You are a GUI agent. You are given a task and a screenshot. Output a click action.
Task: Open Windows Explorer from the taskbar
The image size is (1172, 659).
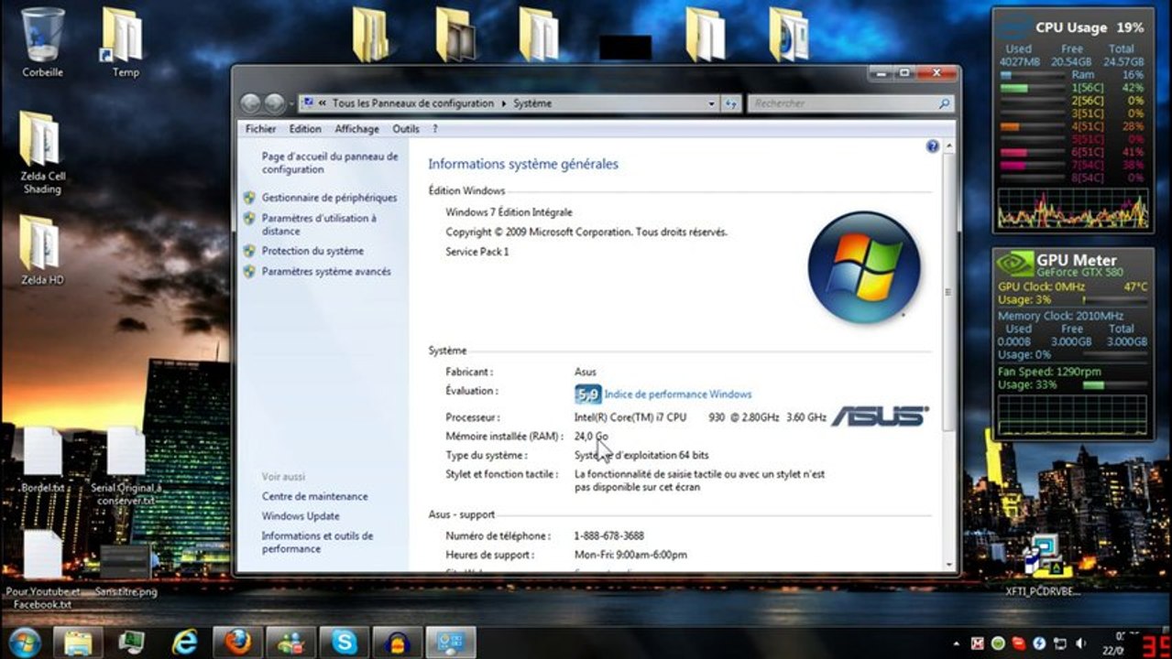(78, 643)
